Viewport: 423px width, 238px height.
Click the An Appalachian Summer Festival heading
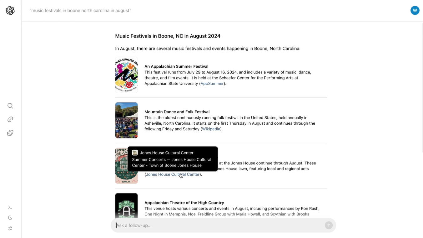click(176, 66)
